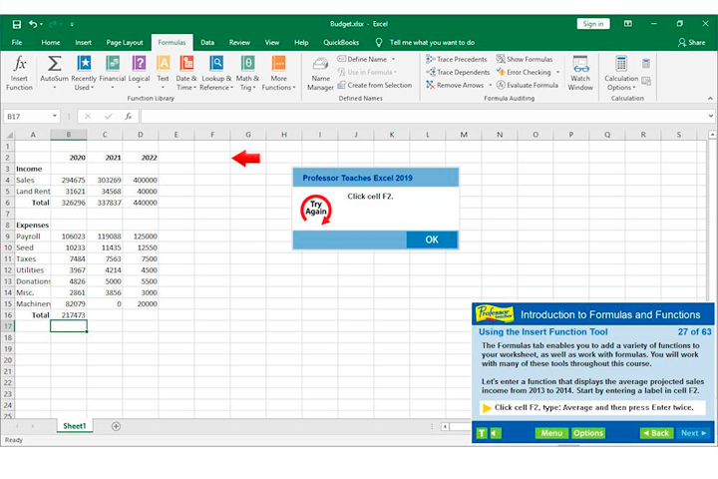718x479 pixels.
Task: Open the File tab
Action: [x=17, y=42]
